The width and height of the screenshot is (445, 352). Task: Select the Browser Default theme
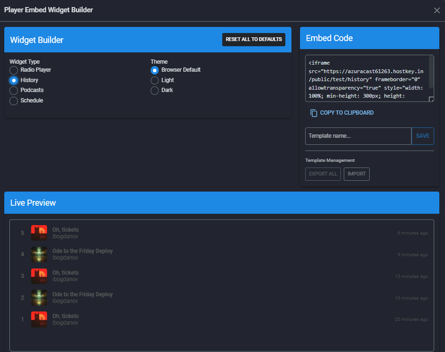coord(155,70)
